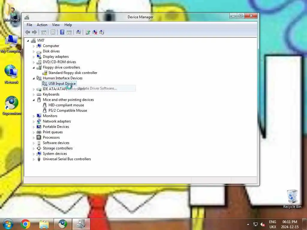Click the Network desktop icon
Image resolution: width=307 pixels, height=230 pixels.
click(x=11, y=74)
